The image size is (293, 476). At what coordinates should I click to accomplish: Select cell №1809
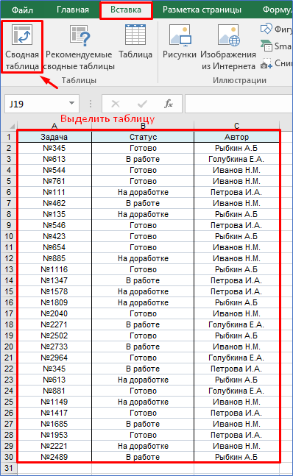tap(54, 302)
